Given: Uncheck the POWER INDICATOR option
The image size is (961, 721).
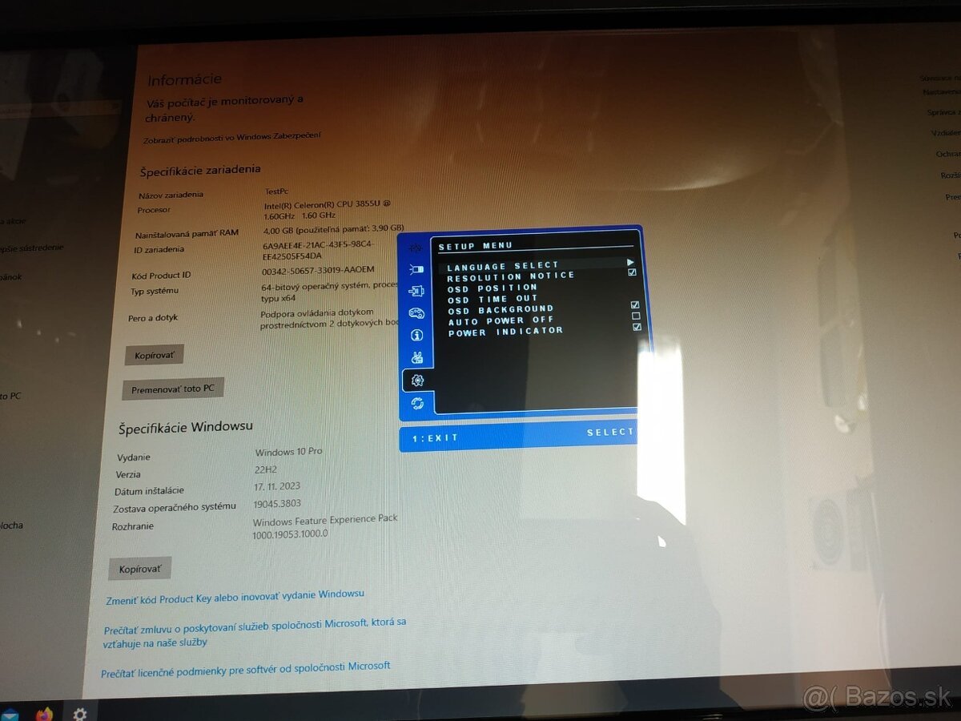Looking at the screenshot, I should tap(637, 326).
